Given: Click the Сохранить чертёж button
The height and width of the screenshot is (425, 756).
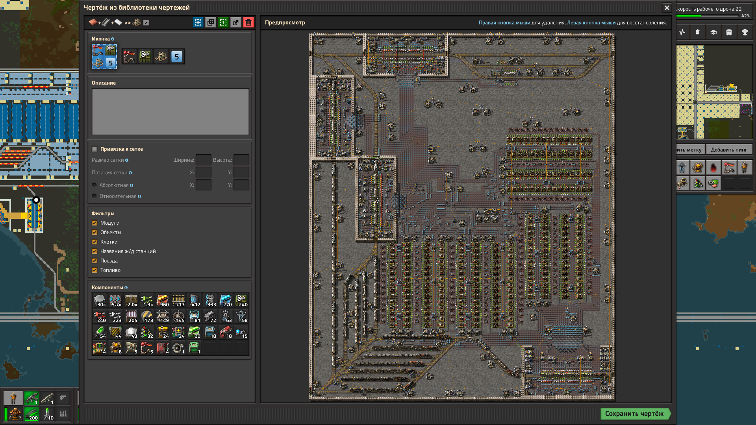Looking at the screenshot, I should tap(635, 414).
